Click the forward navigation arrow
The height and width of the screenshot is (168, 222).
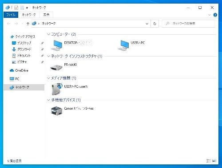tap(16, 24)
